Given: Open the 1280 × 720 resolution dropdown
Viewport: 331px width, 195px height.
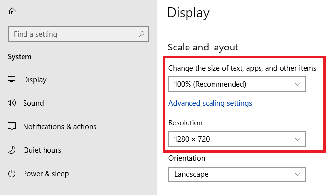Looking at the screenshot, I should click(237, 139).
